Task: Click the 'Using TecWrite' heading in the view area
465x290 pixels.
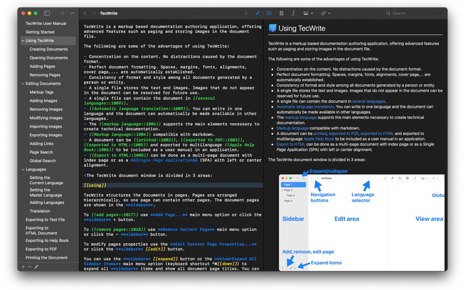Action: 302,28
